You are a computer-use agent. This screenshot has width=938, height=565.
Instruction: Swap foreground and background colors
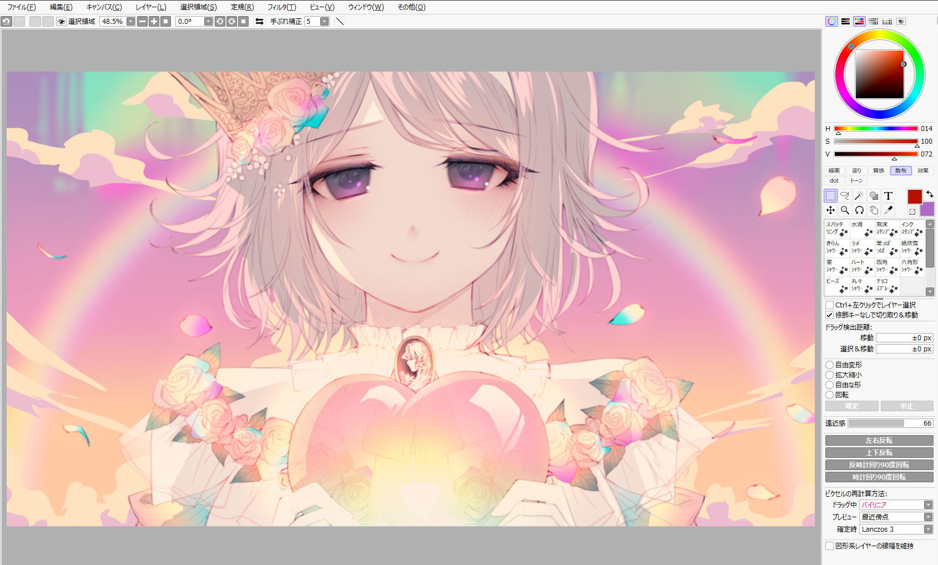point(930,194)
